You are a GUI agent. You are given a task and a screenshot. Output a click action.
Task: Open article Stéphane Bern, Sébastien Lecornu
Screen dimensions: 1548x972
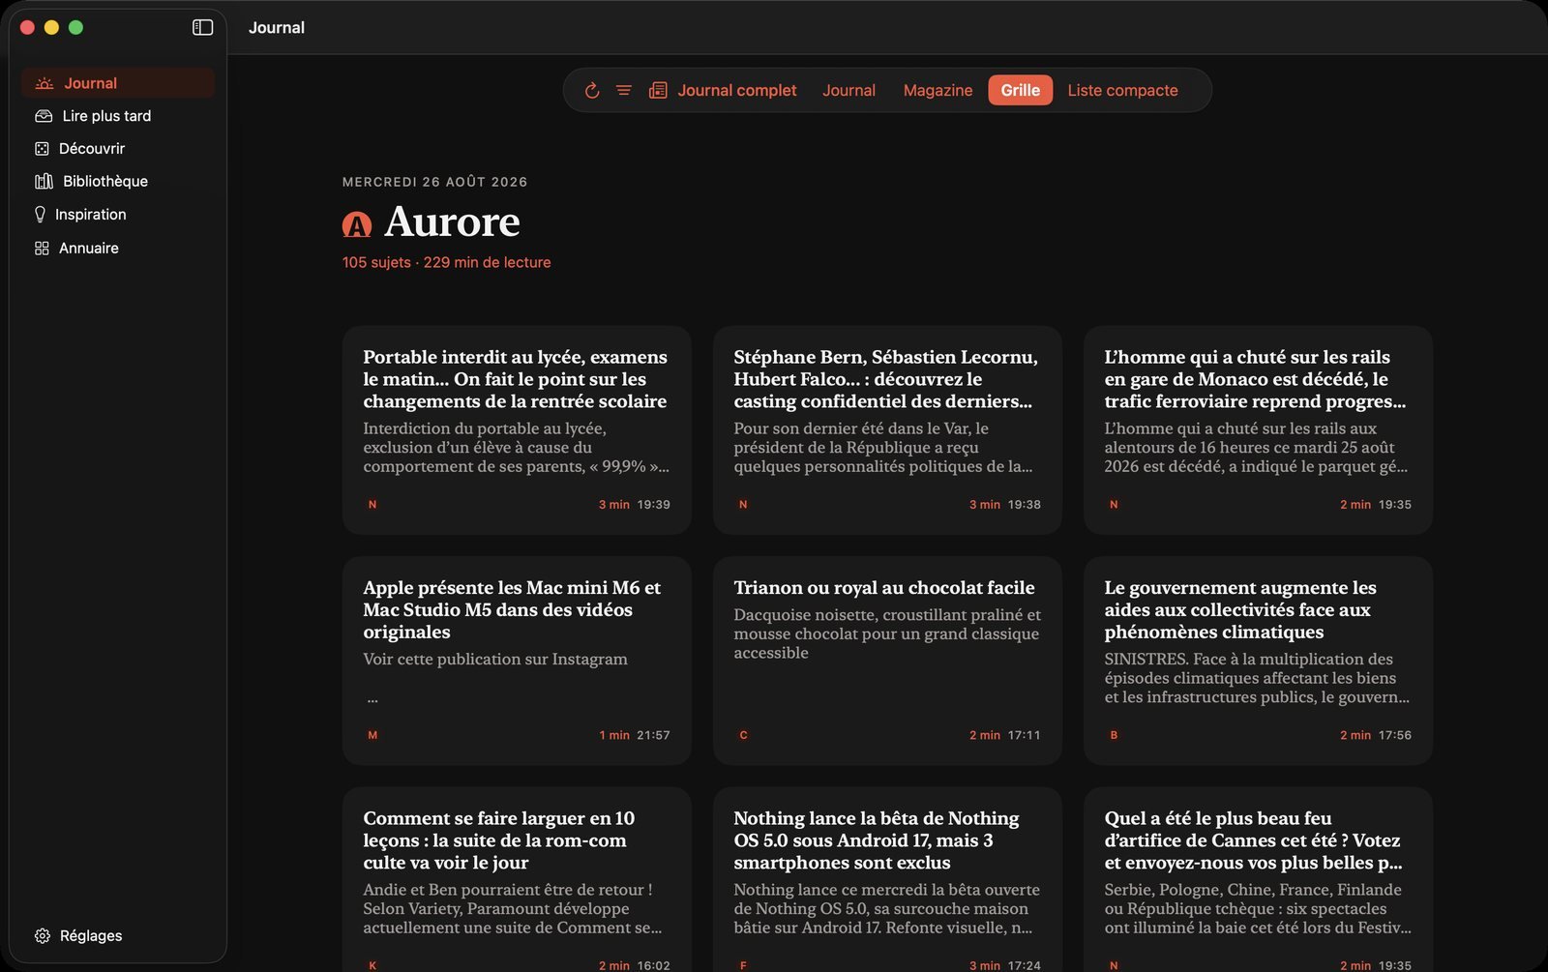pyautogui.click(x=887, y=430)
